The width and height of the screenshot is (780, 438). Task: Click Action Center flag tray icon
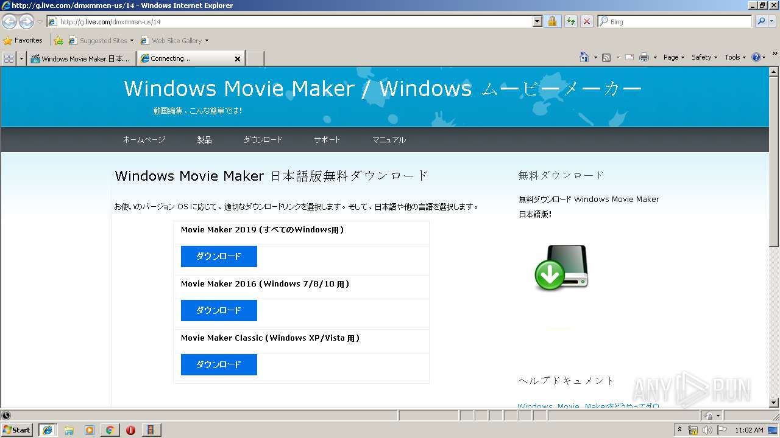point(722,430)
